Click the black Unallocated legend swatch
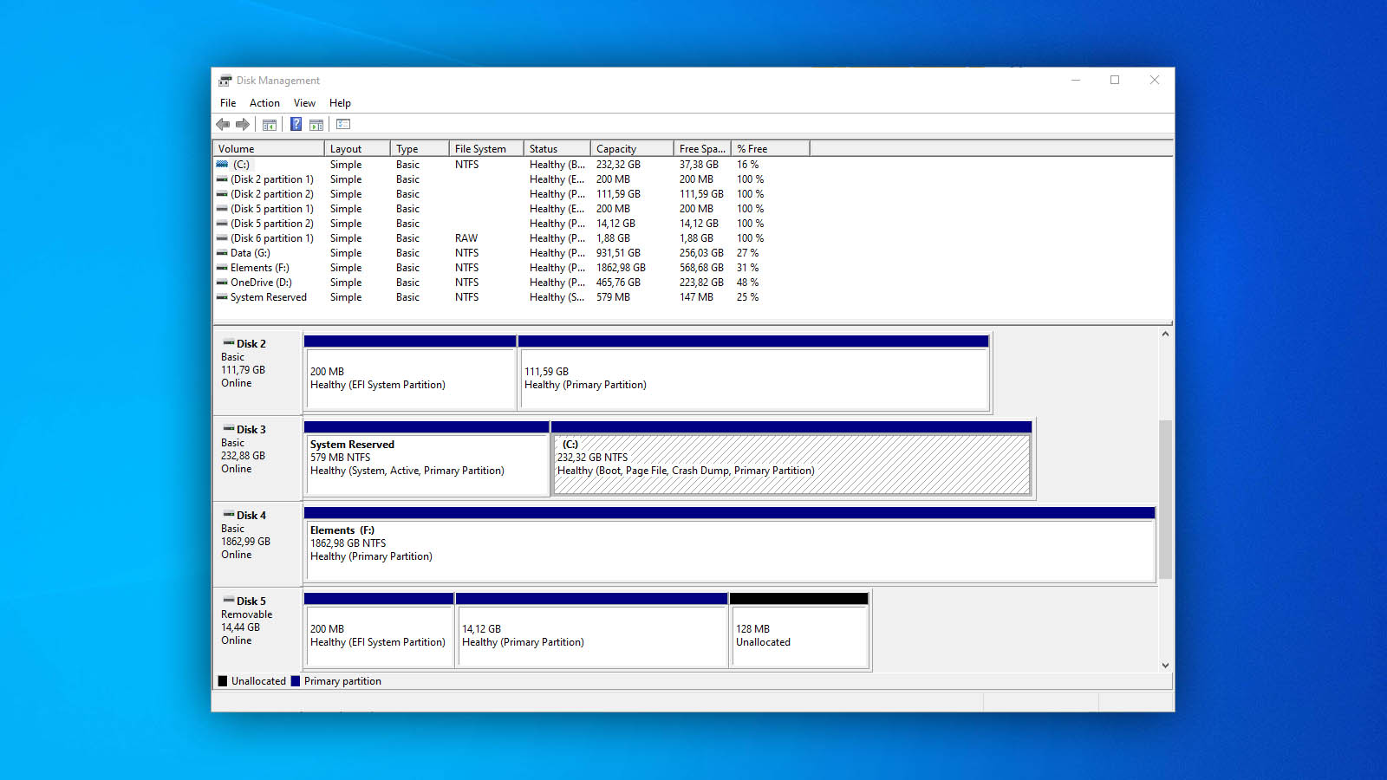 [223, 681]
